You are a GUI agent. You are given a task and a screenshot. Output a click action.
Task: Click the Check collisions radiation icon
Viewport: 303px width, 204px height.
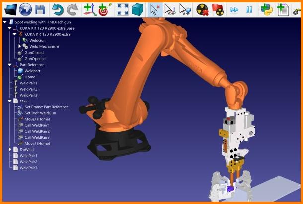(203, 9)
